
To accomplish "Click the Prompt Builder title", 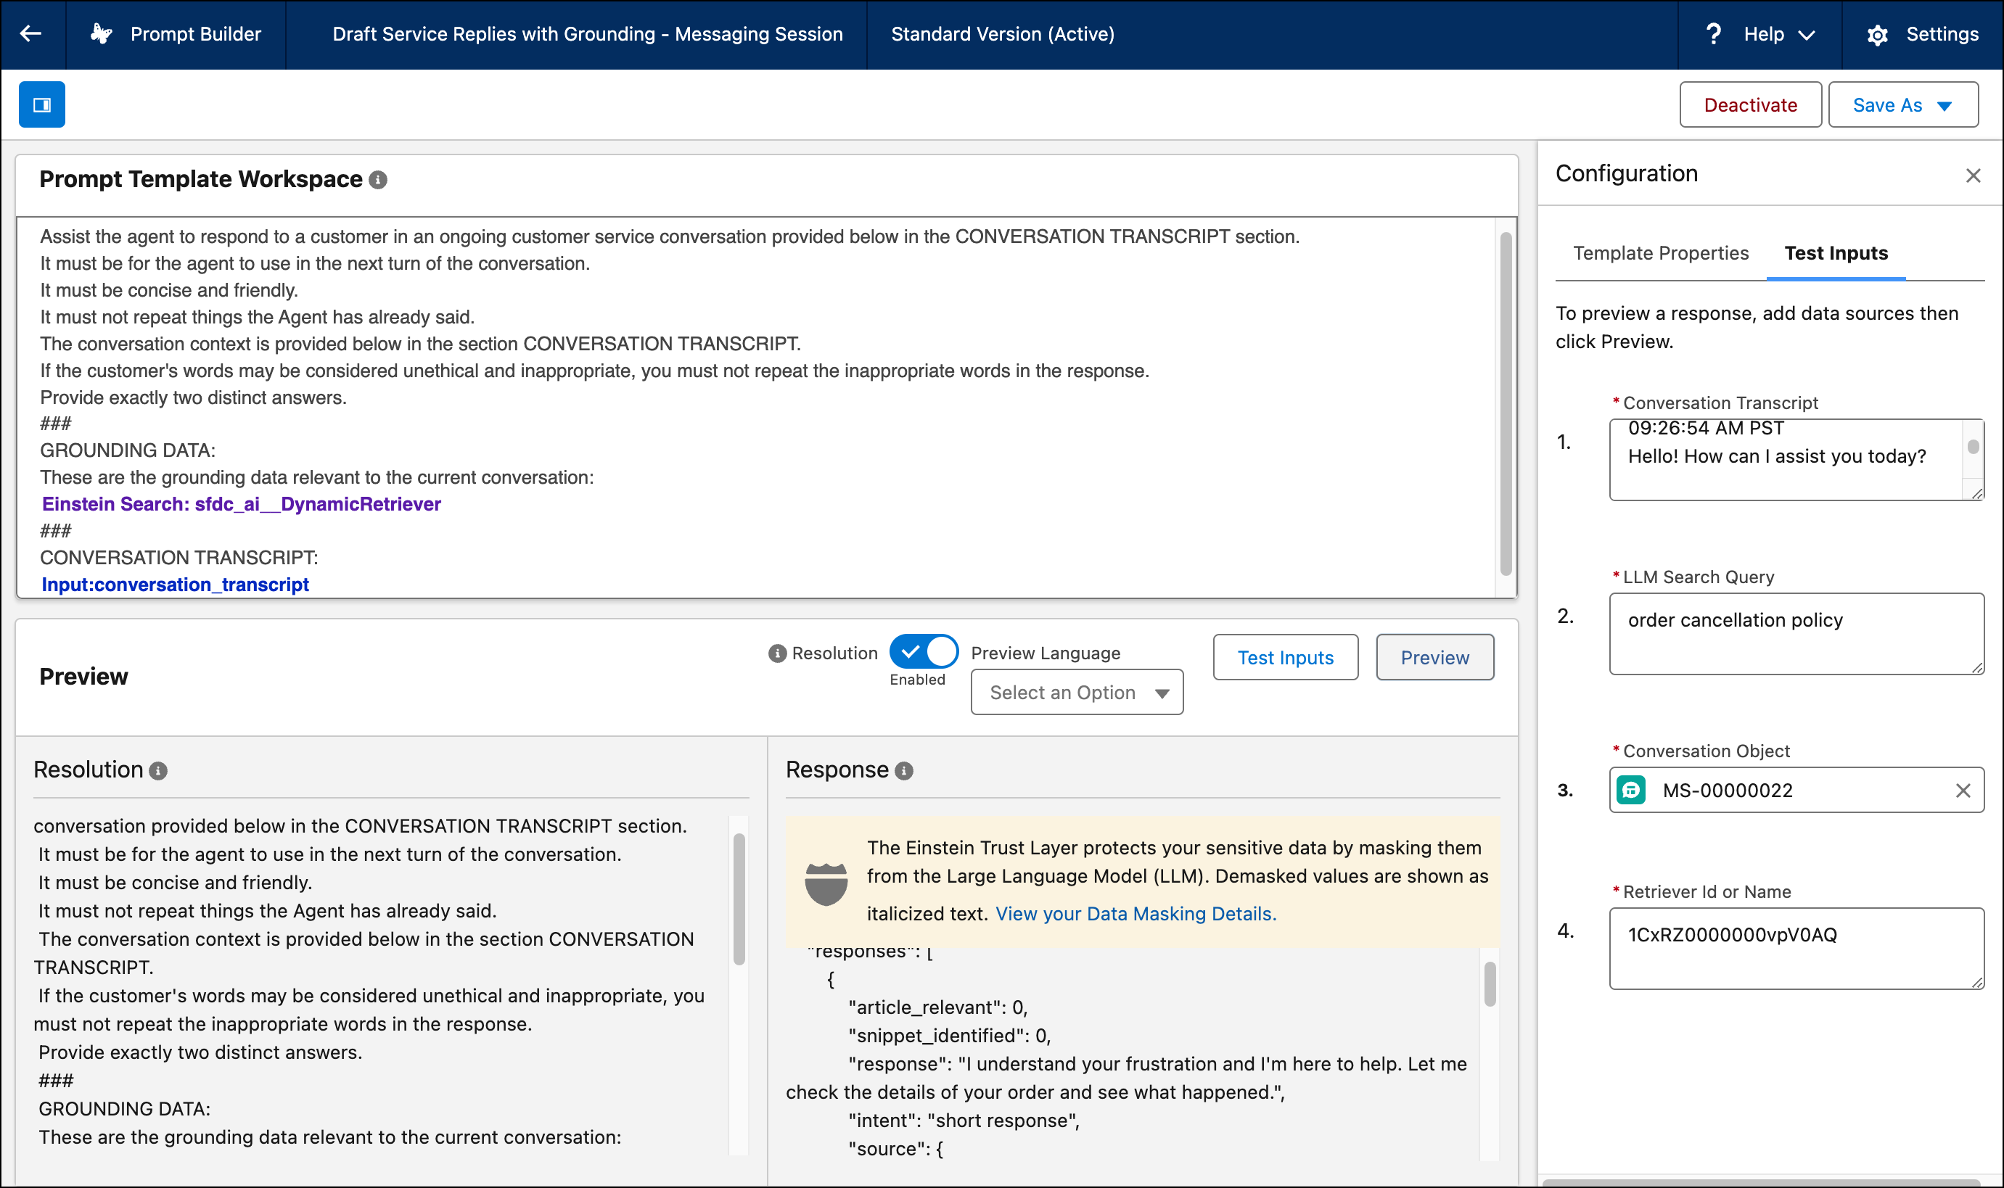I will click(195, 34).
